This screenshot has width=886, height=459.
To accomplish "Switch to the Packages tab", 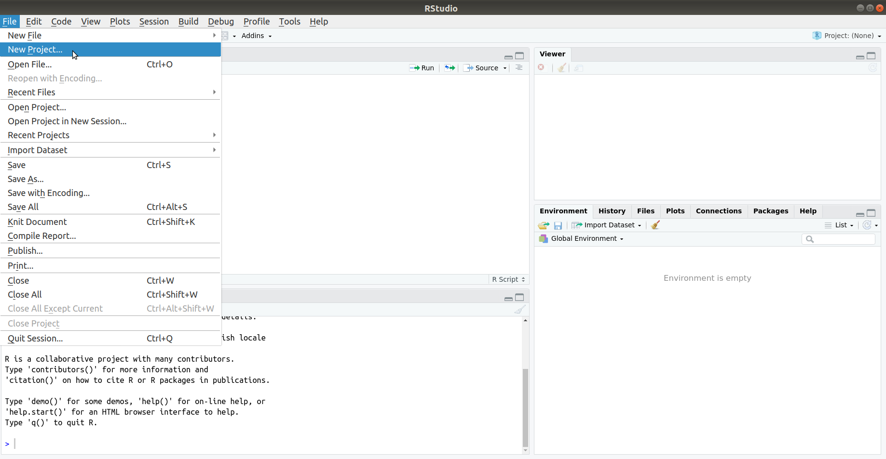I will [x=770, y=211].
